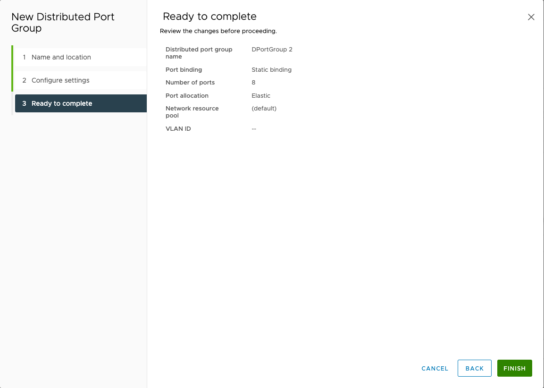Click the BACK button
The width and height of the screenshot is (544, 388).
click(x=474, y=368)
